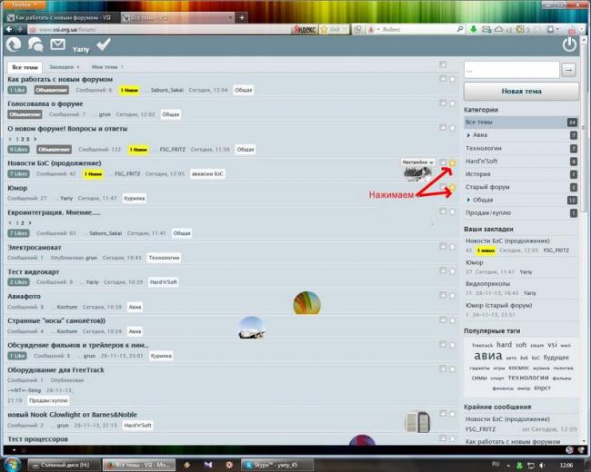Select the Технологии category in sidebar
Screen dimensions: 591x472
(x=484, y=148)
